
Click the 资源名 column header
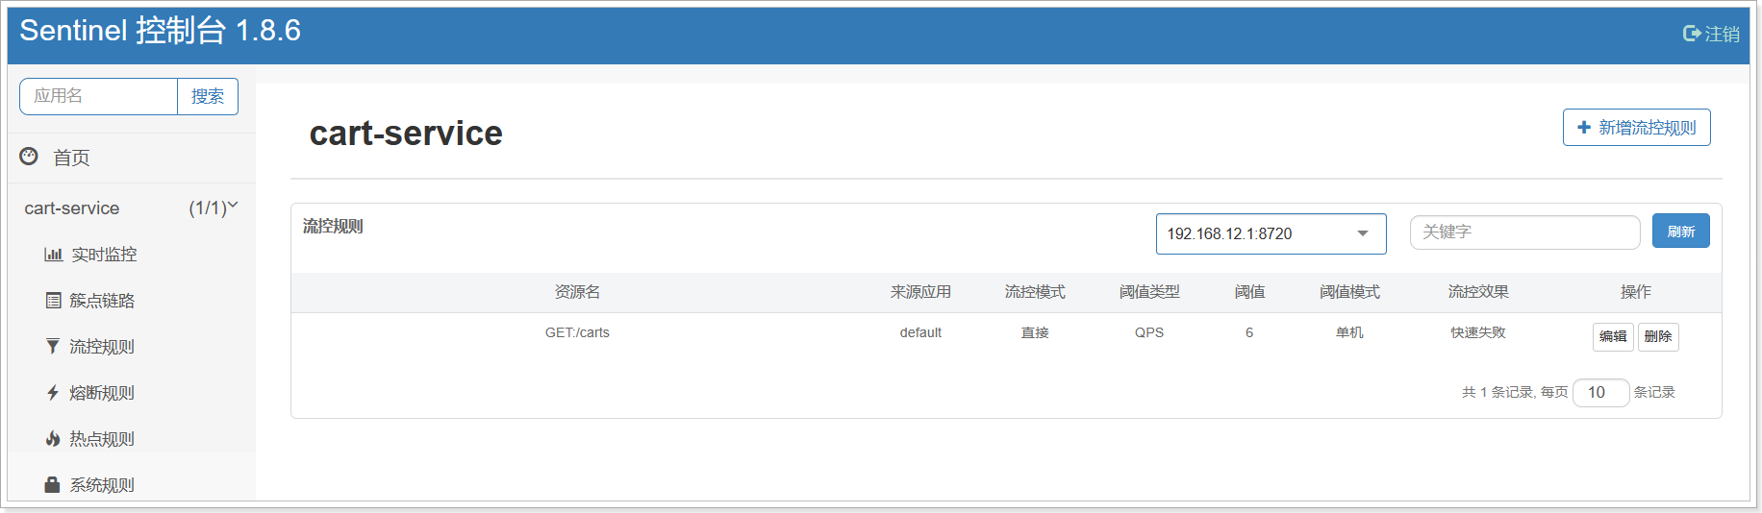tap(577, 292)
